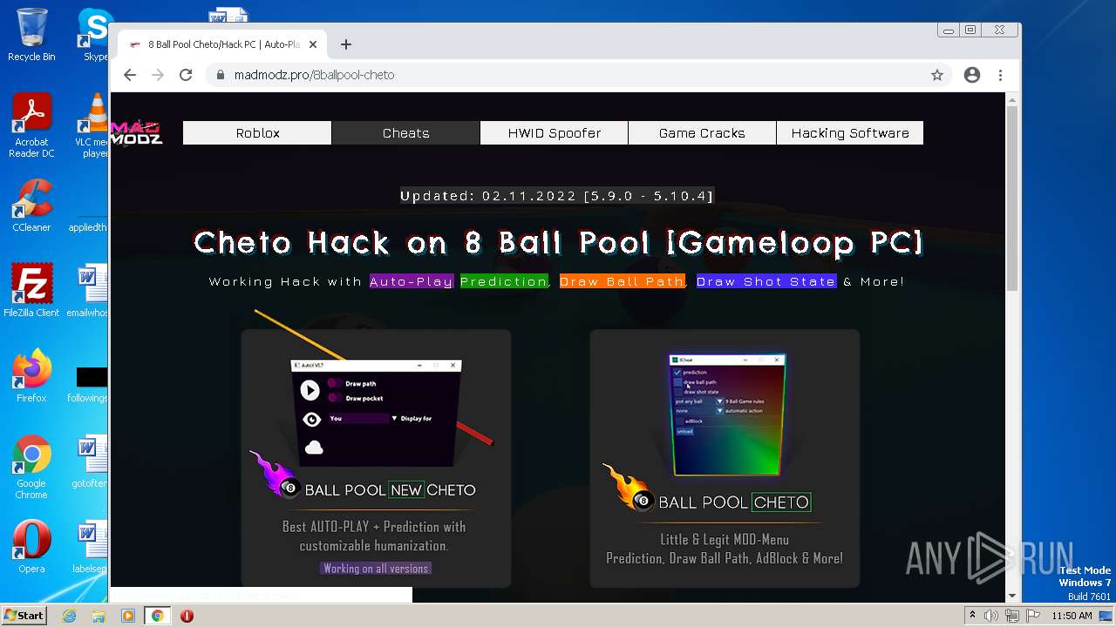
Task: Click the network tray icon
Action: 1012,616
